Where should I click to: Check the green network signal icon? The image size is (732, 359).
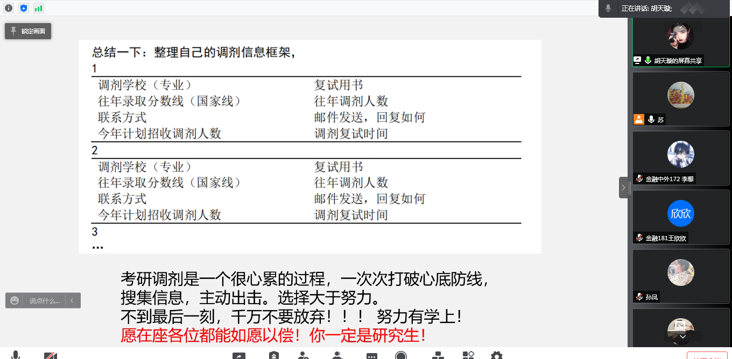point(39,8)
